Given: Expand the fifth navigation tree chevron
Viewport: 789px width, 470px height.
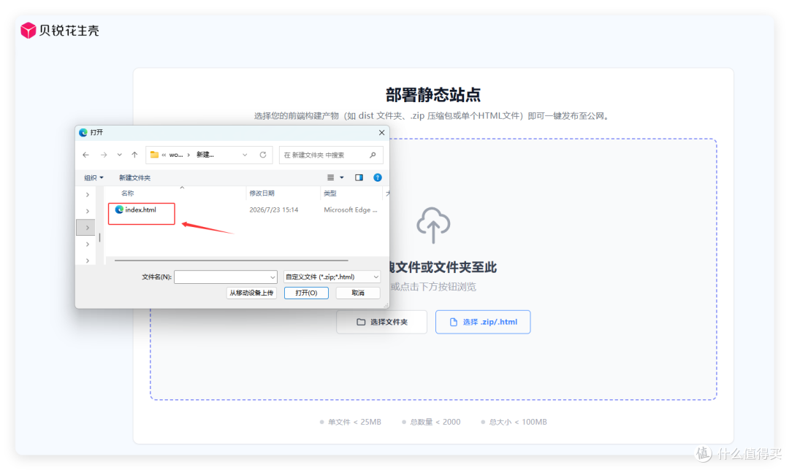Looking at the screenshot, I should click(88, 261).
